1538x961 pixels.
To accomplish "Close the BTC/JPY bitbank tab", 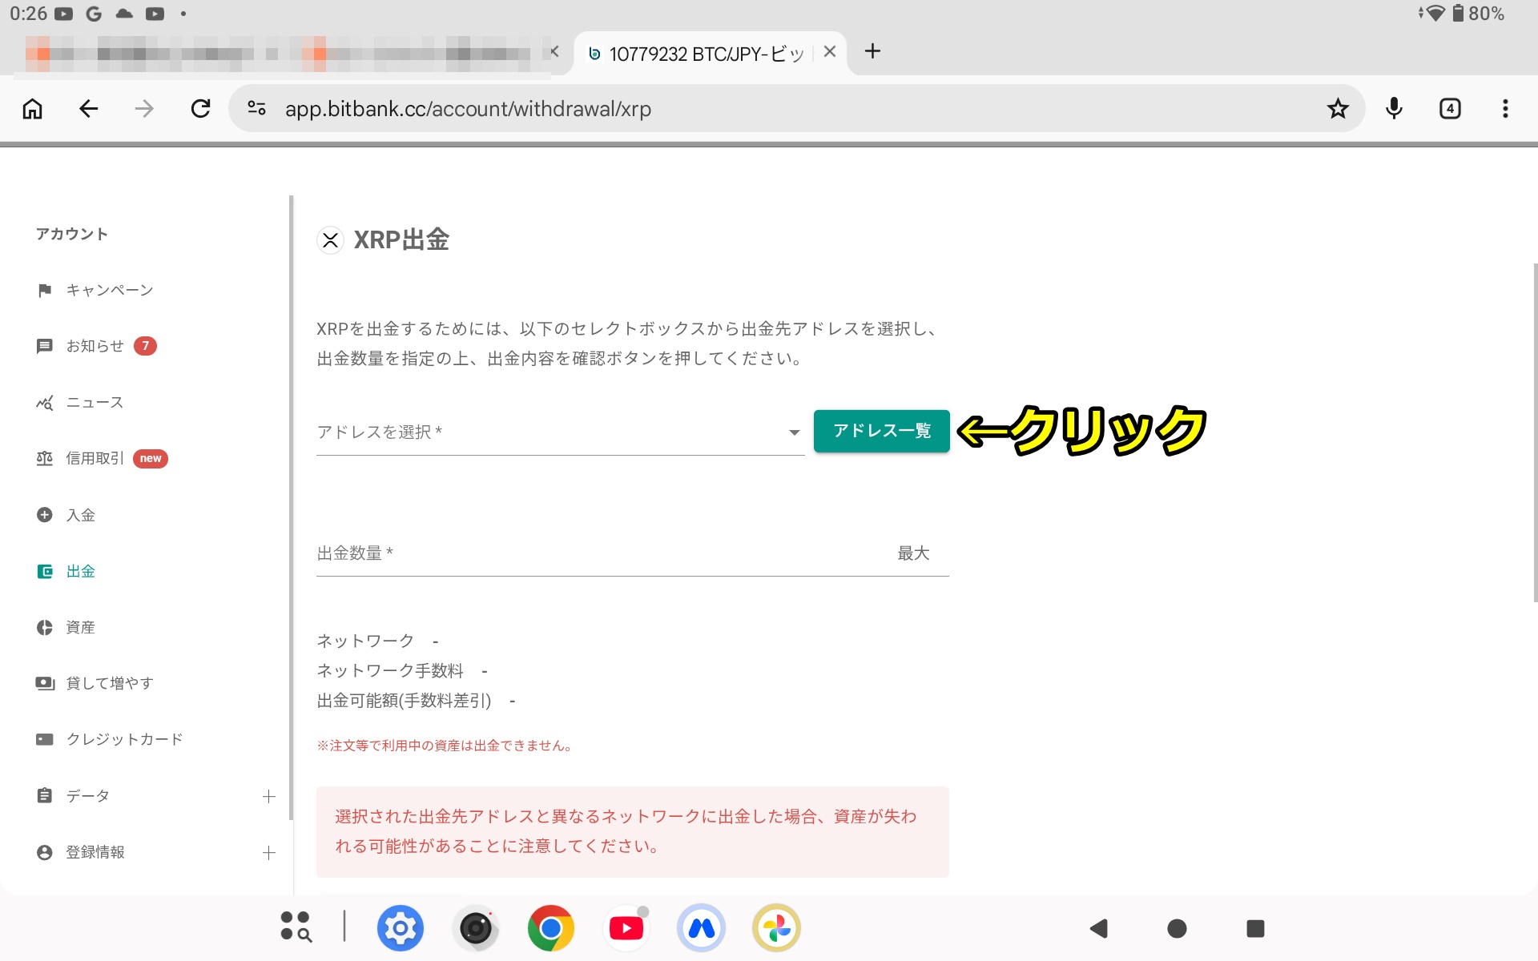I will tap(830, 51).
